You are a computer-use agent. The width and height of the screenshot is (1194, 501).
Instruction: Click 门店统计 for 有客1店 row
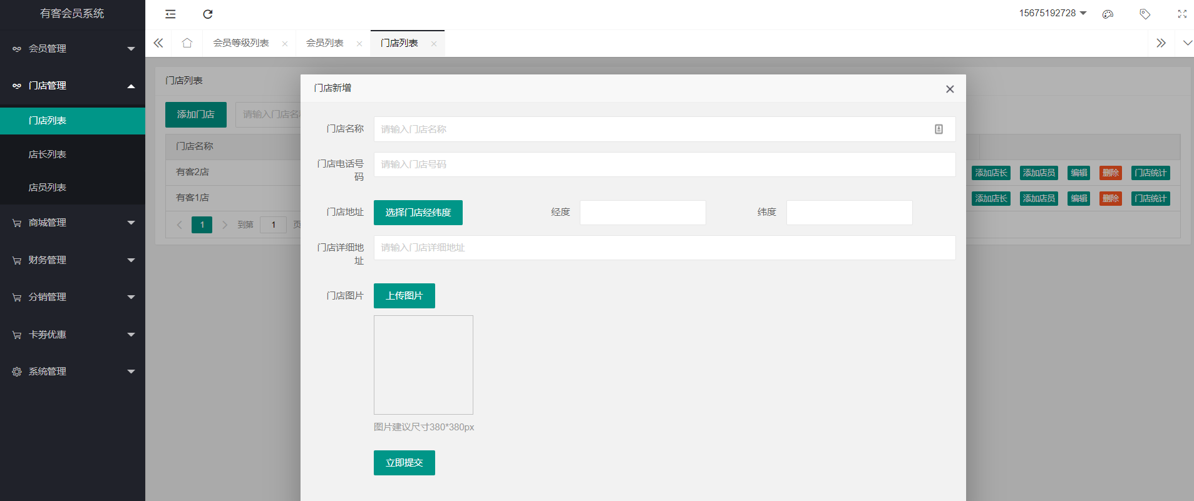click(1151, 199)
